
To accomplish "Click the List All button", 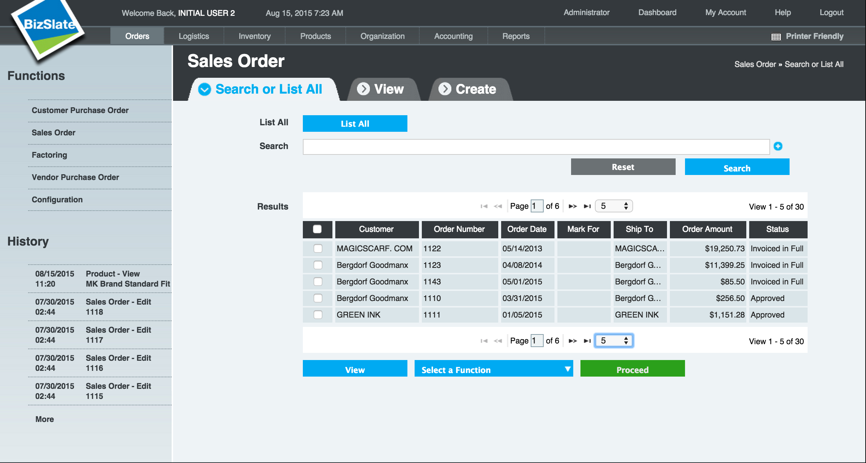I will click(354, 123).
